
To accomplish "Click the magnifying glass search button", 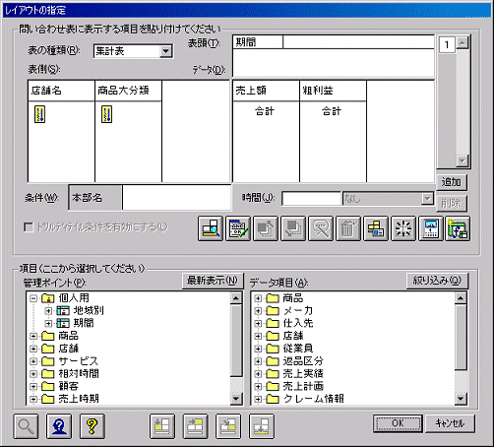I will 26,426.
